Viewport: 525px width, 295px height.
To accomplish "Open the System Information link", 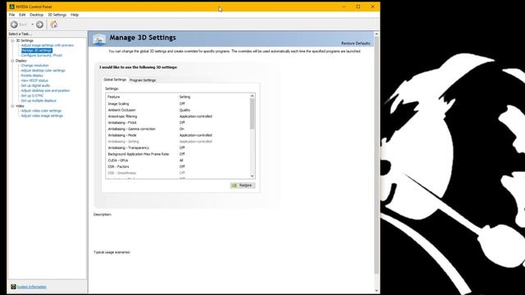I will [32, 287].
